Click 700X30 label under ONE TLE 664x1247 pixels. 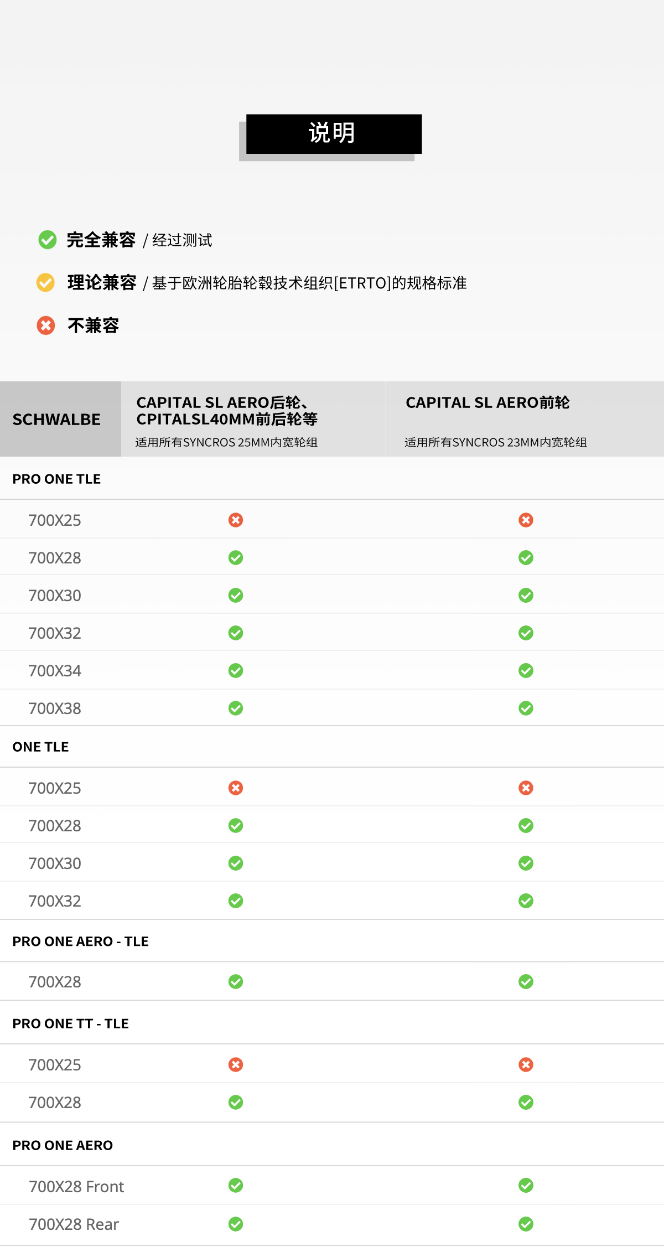[55, 863]
